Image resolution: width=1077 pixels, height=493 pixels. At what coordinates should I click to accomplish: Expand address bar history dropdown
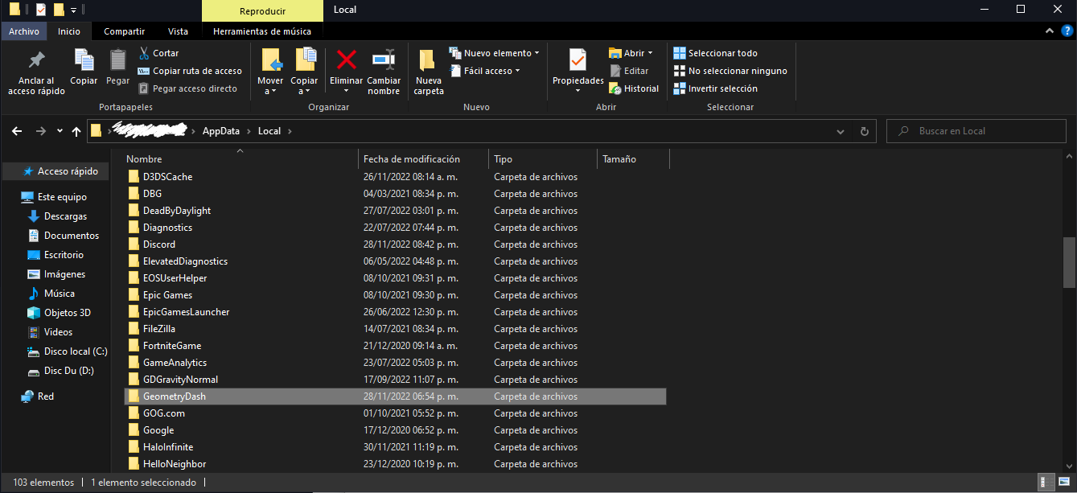click(841, 131)
